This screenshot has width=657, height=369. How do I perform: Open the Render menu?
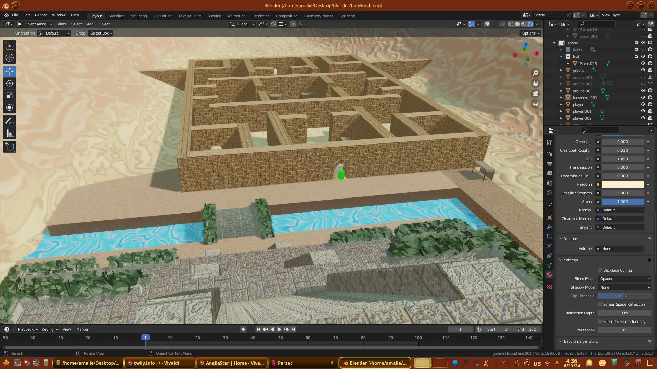(41, 15)
